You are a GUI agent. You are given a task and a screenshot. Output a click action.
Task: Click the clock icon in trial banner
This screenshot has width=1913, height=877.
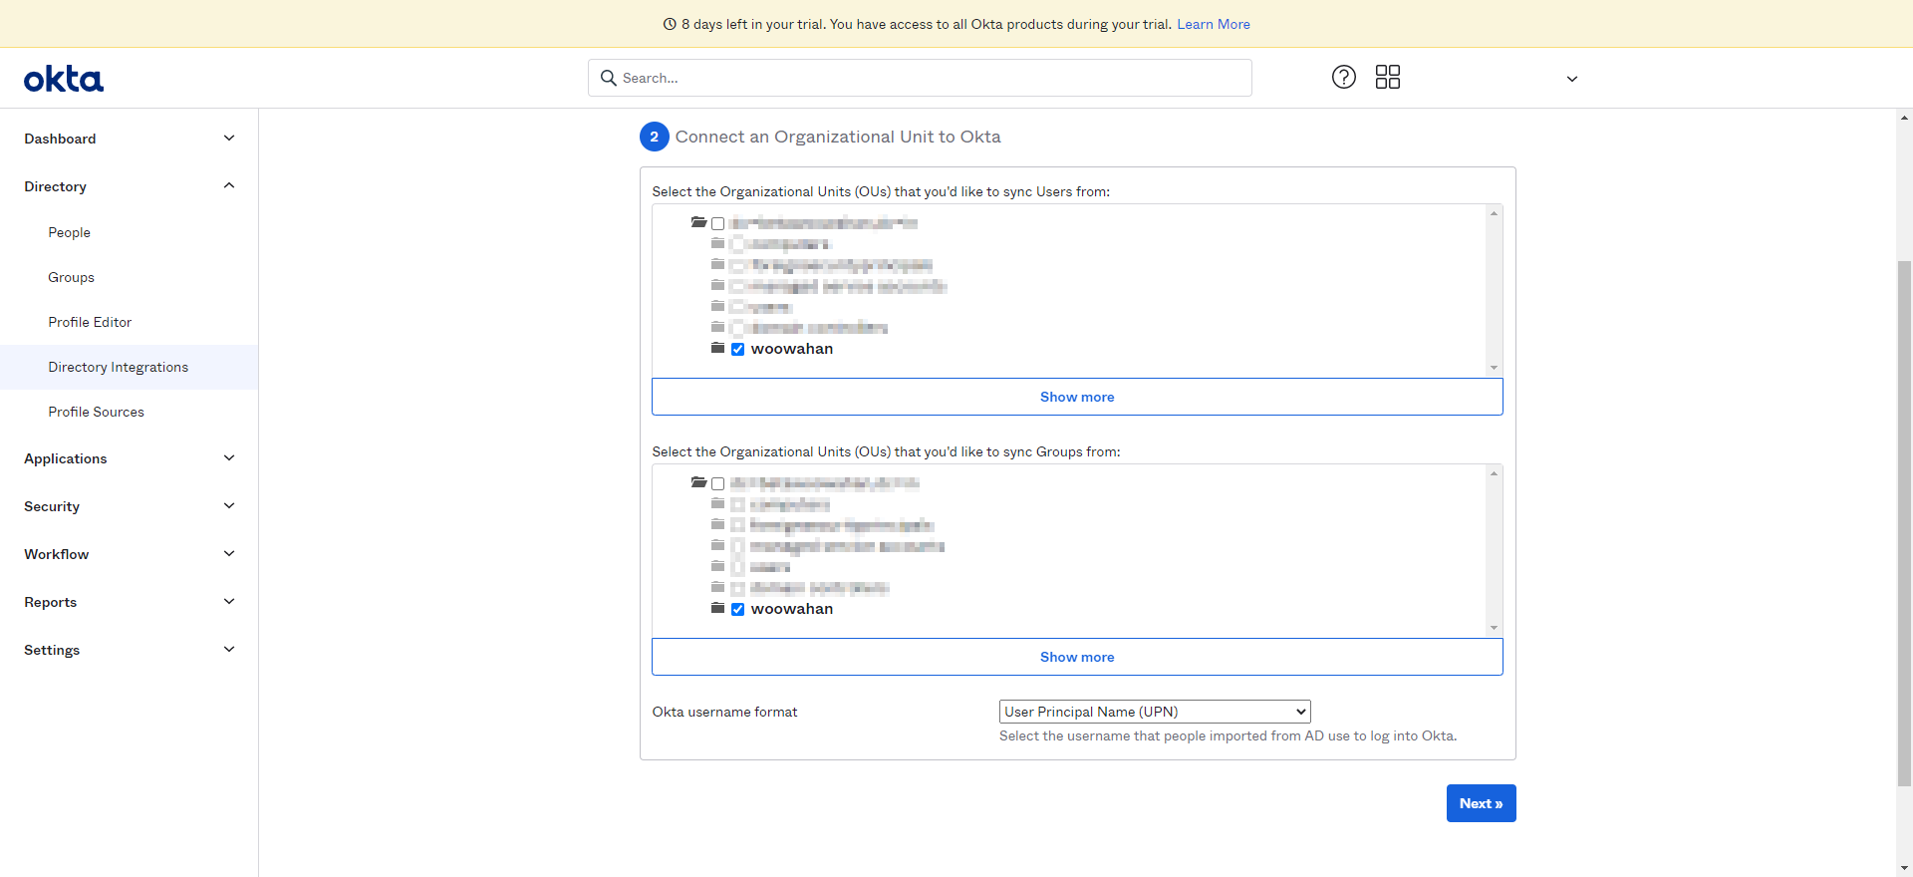[670, 24]
